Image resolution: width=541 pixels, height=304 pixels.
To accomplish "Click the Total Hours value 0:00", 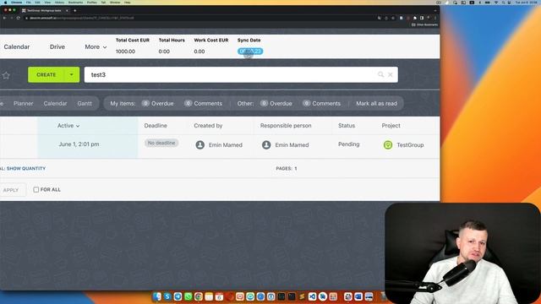I will (164, 52).
